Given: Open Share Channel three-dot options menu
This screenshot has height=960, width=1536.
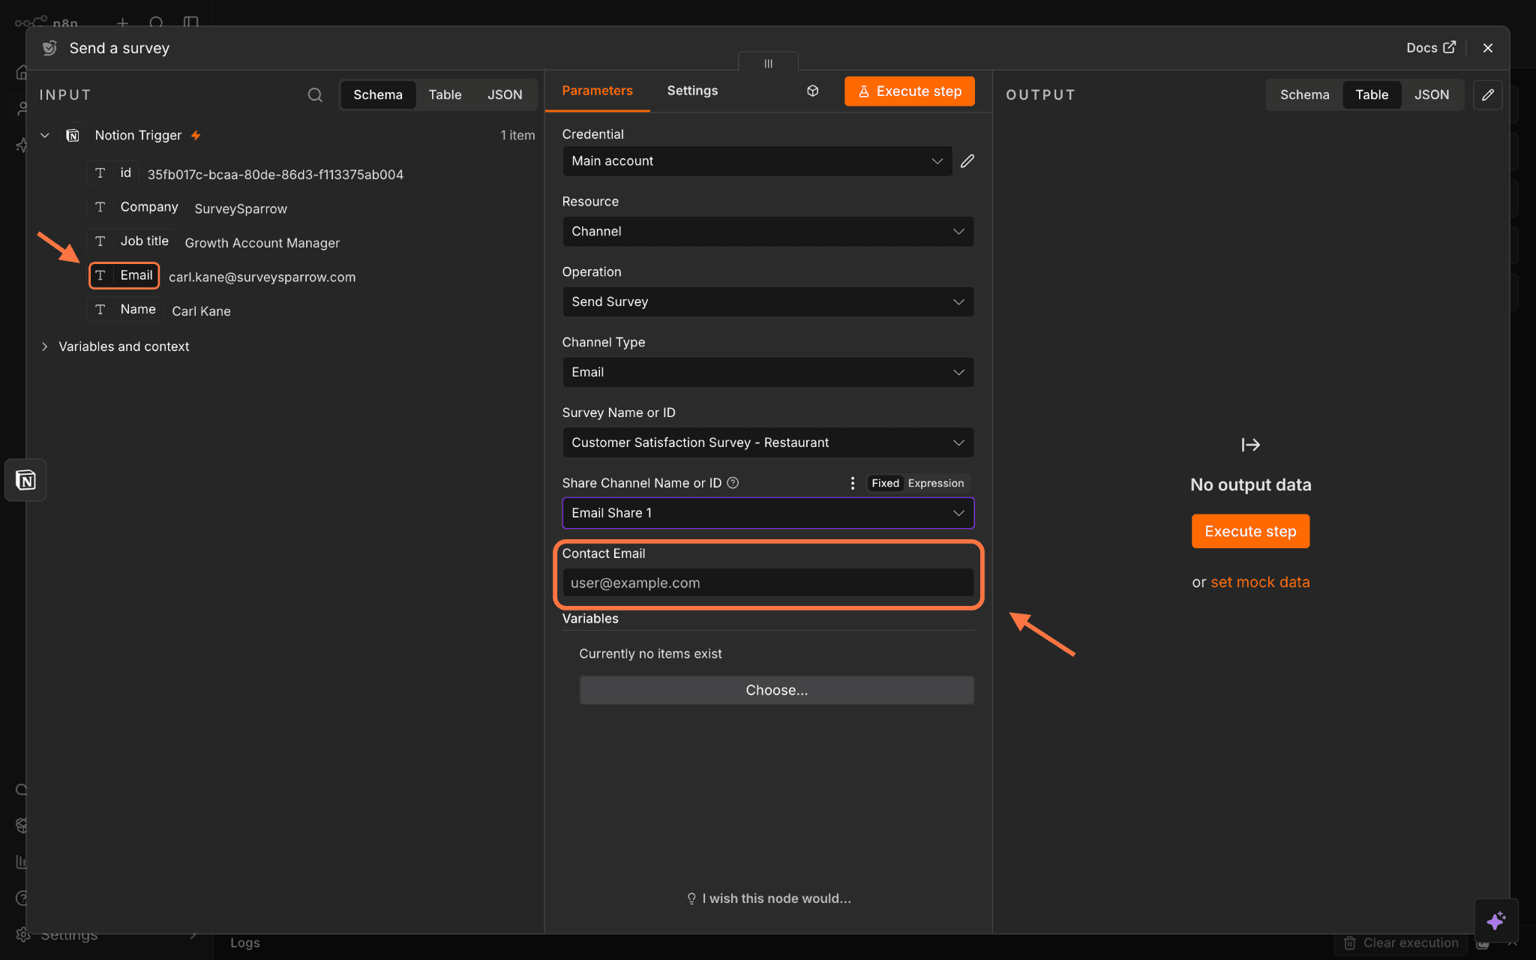Looking at the screenshot, I should (x=853, y=483).
